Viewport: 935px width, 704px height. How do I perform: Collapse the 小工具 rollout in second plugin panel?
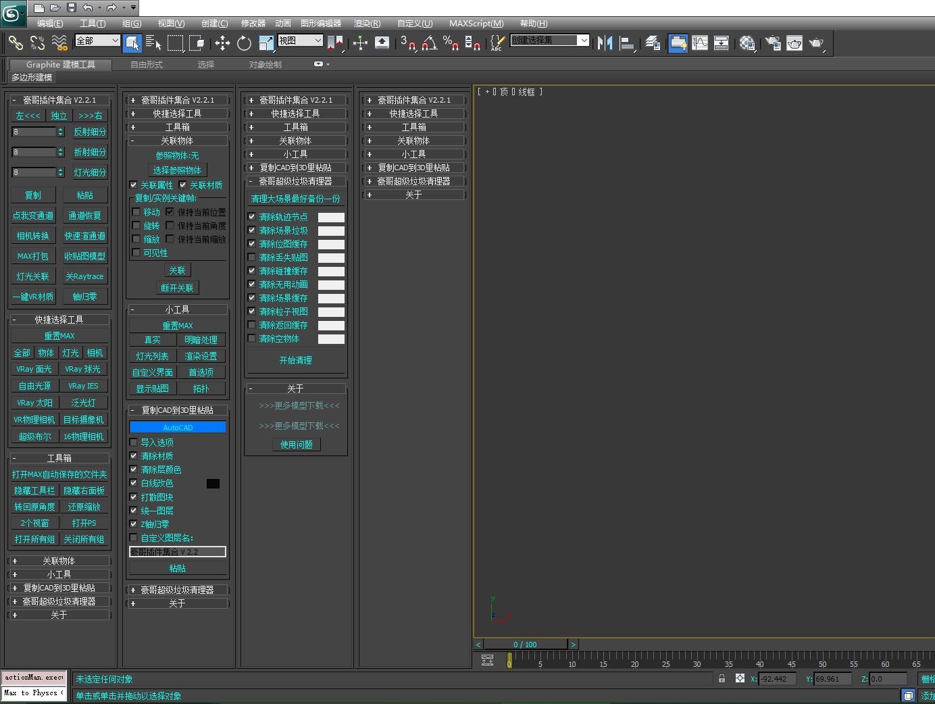(x=177, y=309)
